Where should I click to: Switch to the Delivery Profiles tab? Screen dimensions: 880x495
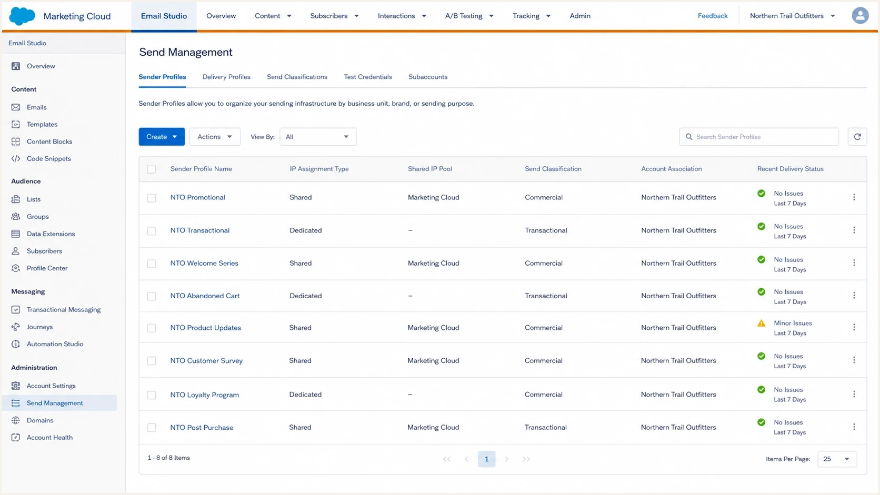[x=226, y=77]
